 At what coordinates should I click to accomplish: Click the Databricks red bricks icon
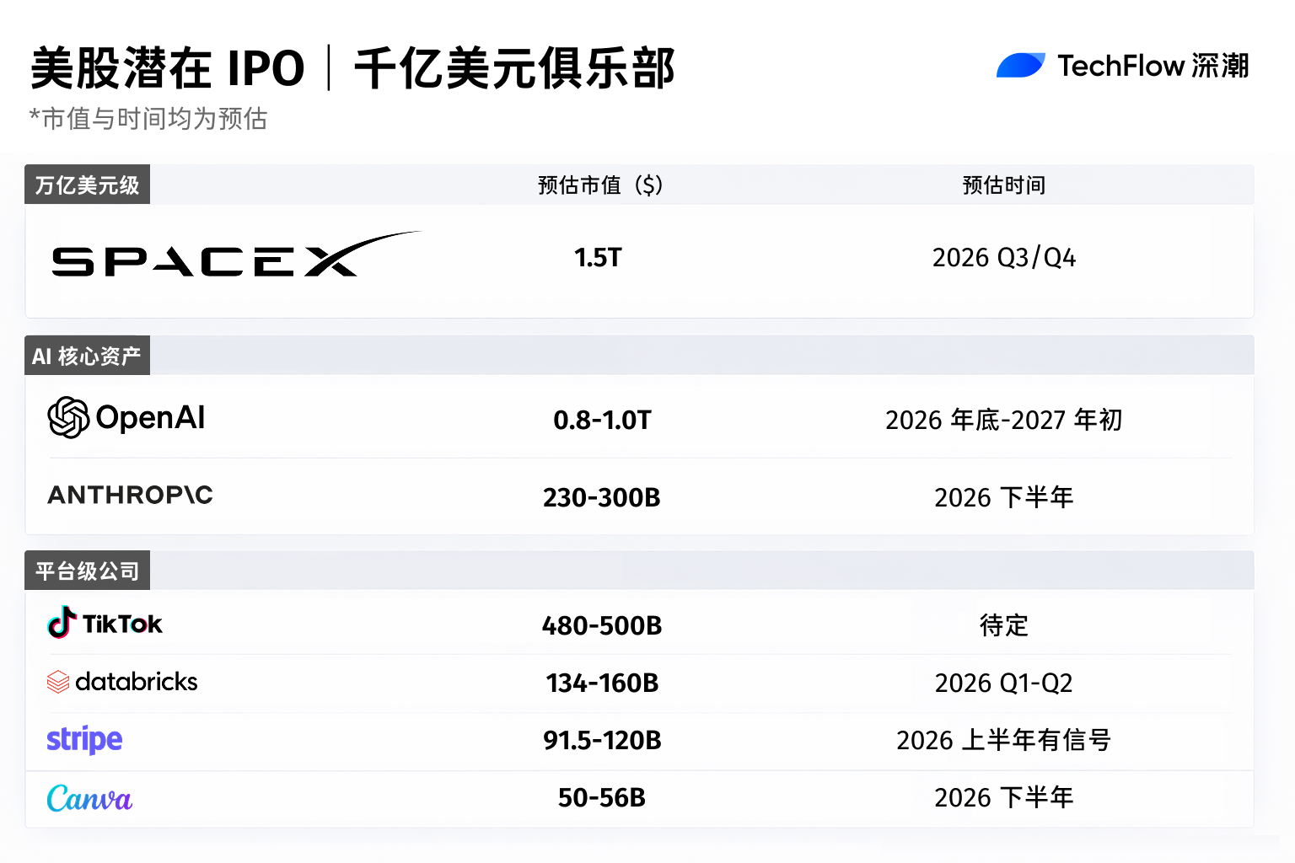(x=57, y=682)
